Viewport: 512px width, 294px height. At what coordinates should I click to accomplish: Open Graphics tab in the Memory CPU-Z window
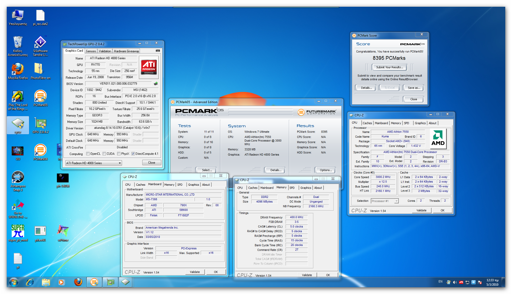(306, 188)
